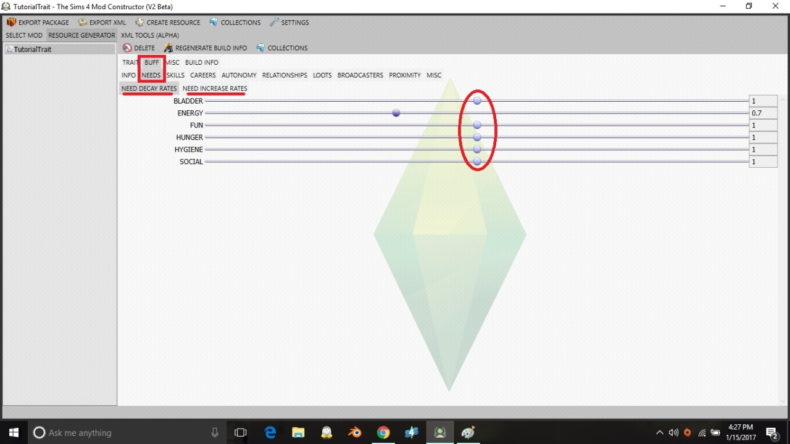
Task: Click the Bladder slider handle
Action: [x=477, y=101]
